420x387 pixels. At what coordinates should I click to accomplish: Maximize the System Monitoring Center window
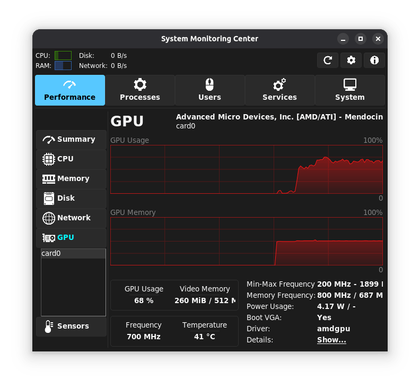(x=361, y=39)
